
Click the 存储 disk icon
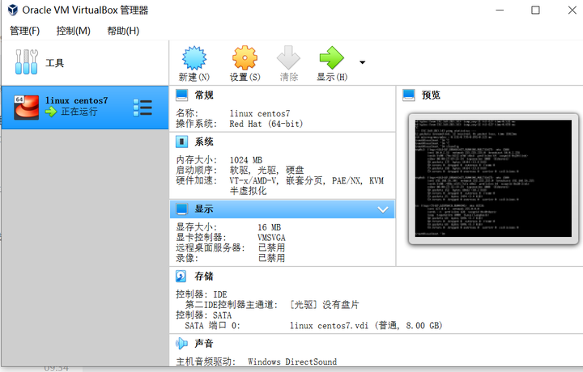(181, 277)
